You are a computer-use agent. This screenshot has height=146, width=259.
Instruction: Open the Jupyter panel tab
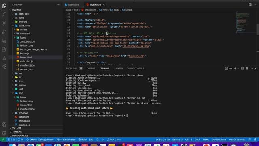[118, 69]
